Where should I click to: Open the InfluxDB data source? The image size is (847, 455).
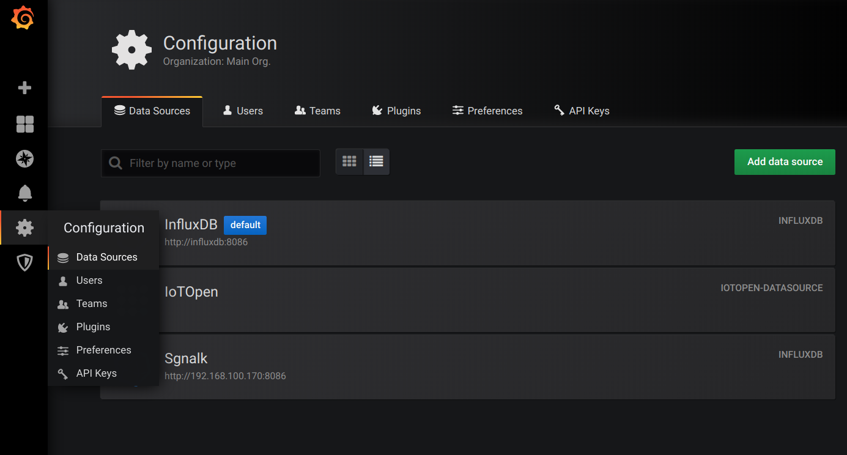click(468, 233)
